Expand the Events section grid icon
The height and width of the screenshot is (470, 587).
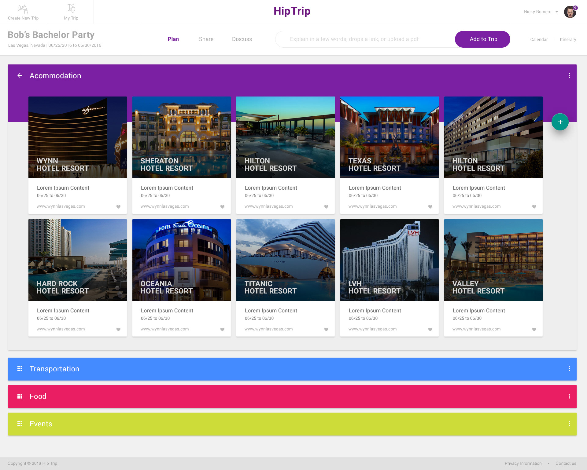(x=20, y=424)
